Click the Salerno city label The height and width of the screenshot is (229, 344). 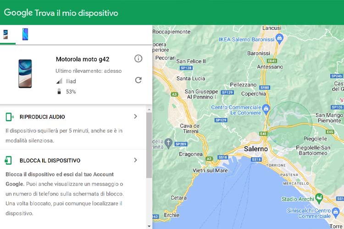tap(256, 149)
